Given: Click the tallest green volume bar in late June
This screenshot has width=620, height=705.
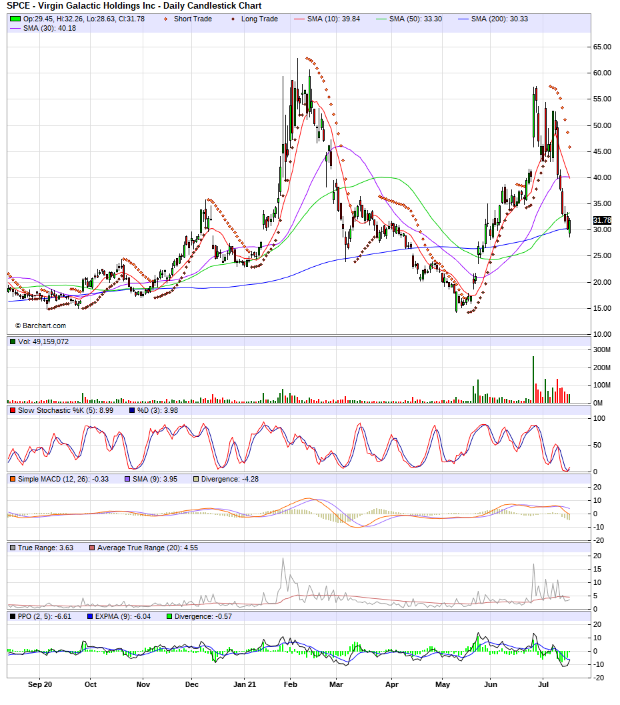Looking at the screenshot, I should (533, 380).
